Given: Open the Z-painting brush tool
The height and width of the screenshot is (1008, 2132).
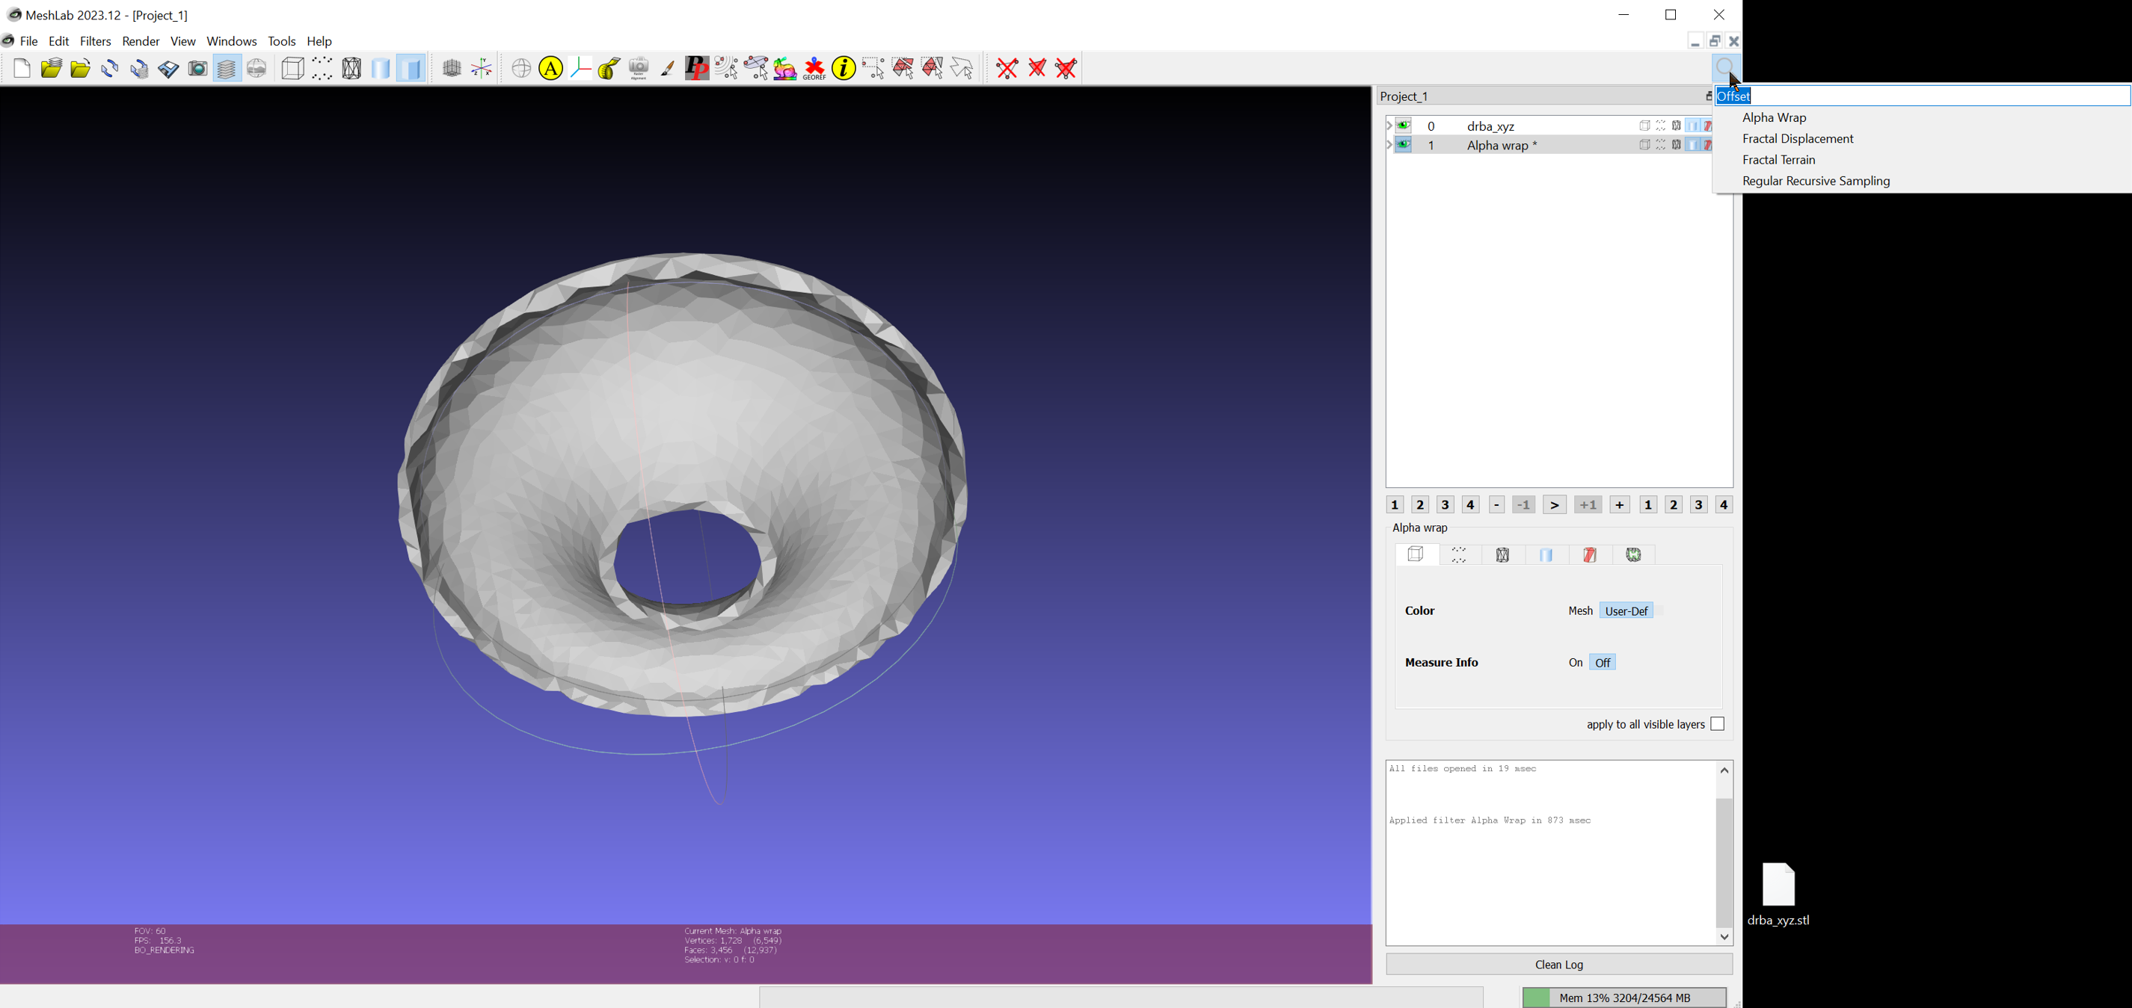Looking at the screenshot, I should [667, 69].
